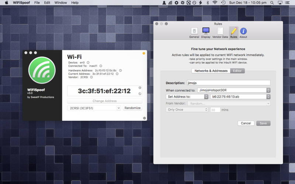The height and width of the screenshot is (184, 295).
Task: Click the WiFiSpoof signal icon in the menu bar
Action: [170, 3]
